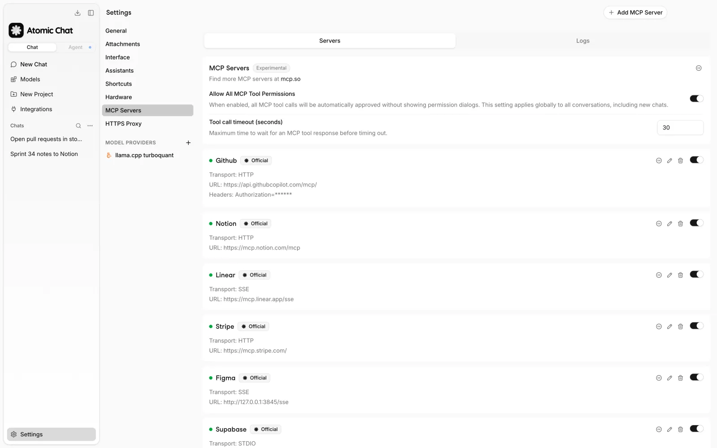Image resolution: width=717 pixels, height=448 pixels.
Task: Disable the Github server toggle
Action: 696,160
